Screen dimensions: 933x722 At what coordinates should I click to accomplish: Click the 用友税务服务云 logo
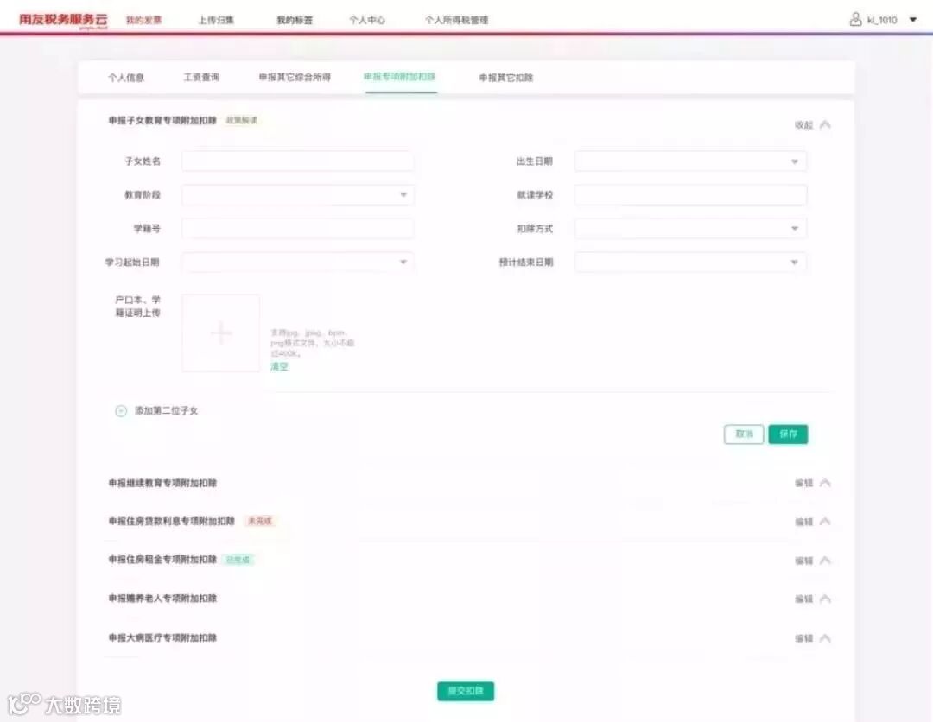click(x=63, y=20)
